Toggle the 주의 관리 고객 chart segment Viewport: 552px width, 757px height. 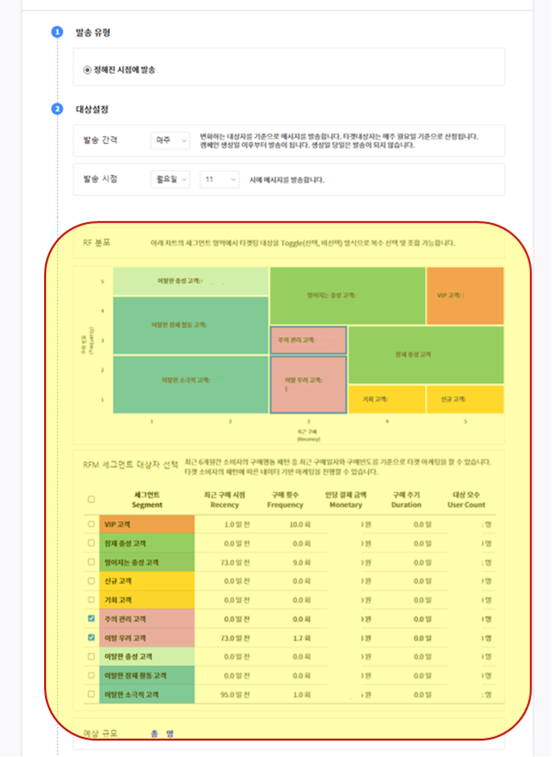[x=307, y=339]
